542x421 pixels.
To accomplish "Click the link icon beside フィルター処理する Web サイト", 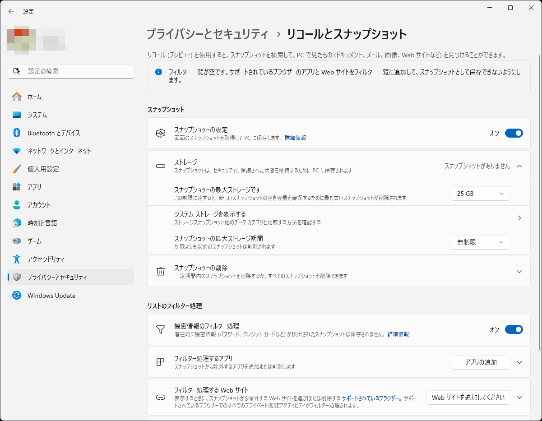I will [160, 397].
